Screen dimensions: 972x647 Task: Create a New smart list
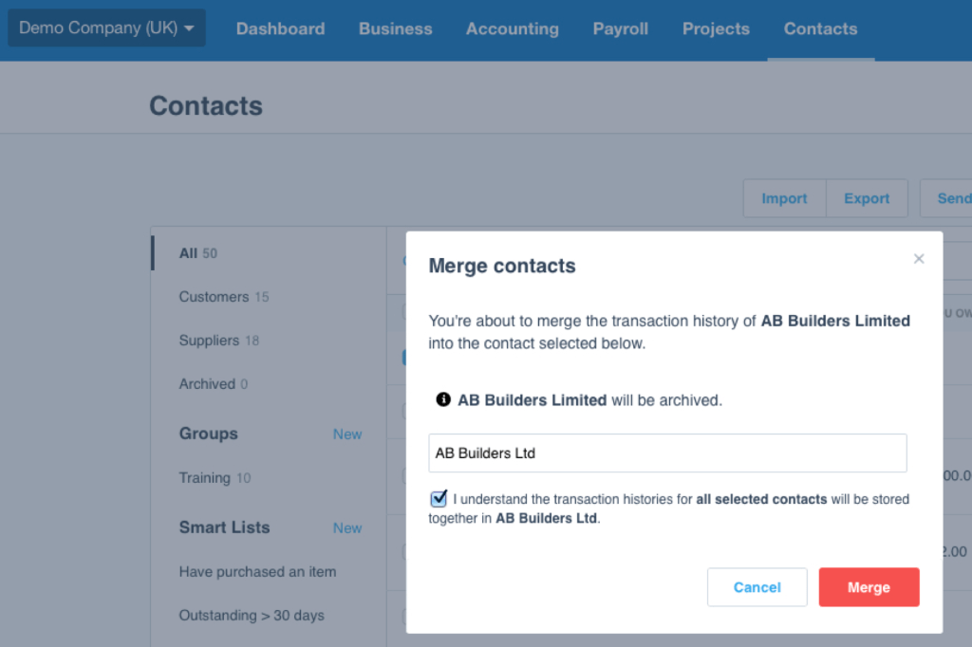pyautogui.click(x=347, y=528)
